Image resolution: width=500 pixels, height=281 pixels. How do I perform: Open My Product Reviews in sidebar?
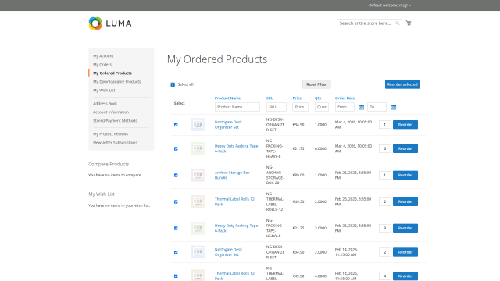pyautogui.click(x=110, y=133)
